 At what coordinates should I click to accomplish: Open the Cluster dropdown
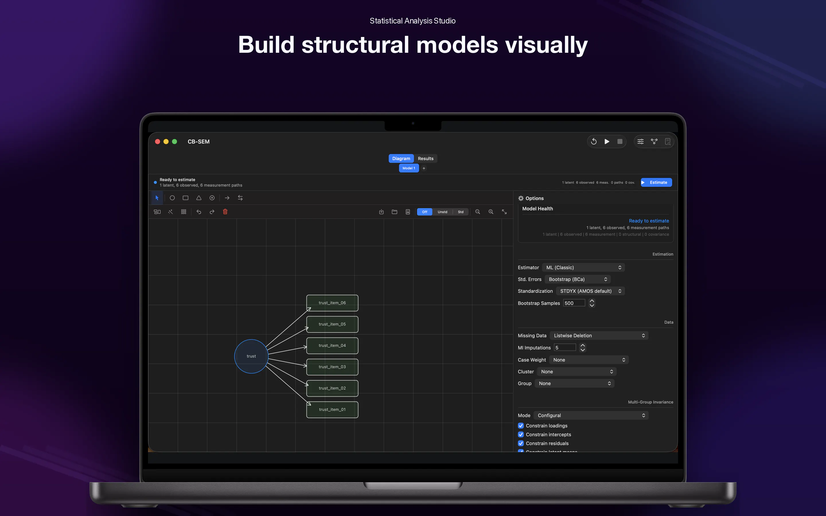coord(576,372)
